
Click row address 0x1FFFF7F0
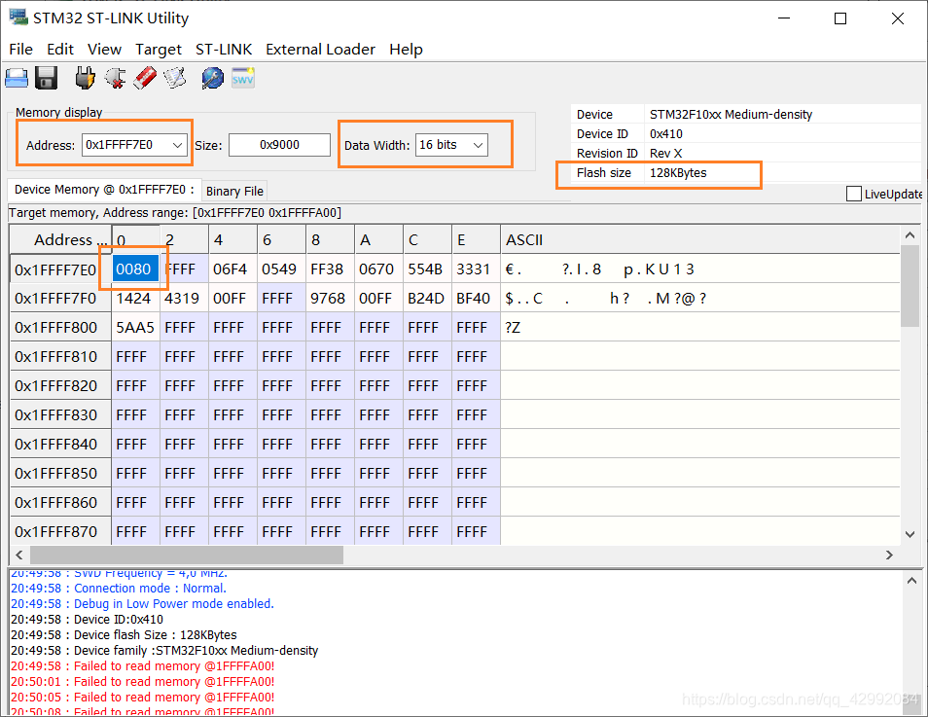(60, 299)
